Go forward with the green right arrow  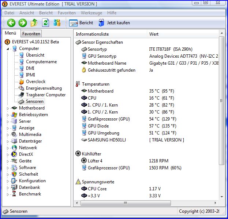[x=23, y=23]
